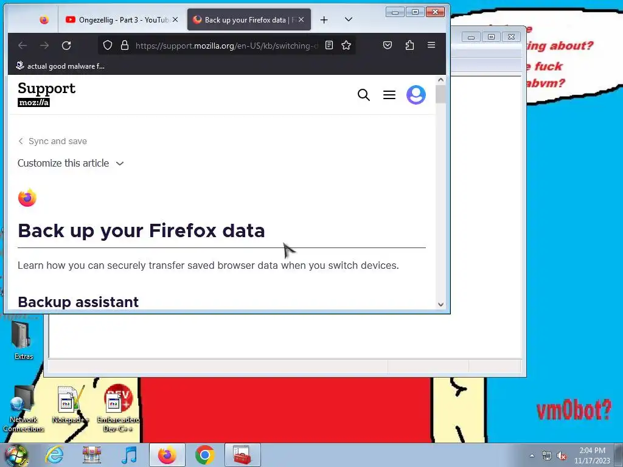Screen dimensions: 623x467
Task: Go to Mozilla Support home logo
Action: pyautogui.click(x=46, y=94)
